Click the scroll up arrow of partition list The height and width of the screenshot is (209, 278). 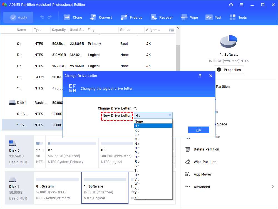pos(178,28)
